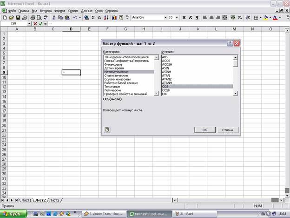Screen dimensions: 290x218
Task: Confirm formula entry with green check
Action: [40, 24]
